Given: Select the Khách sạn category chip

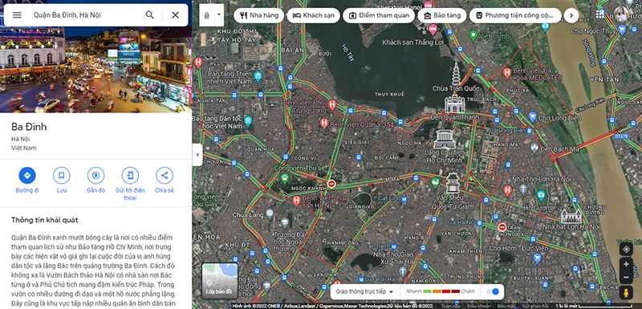Looking at the screenshot, I should 313,15.
